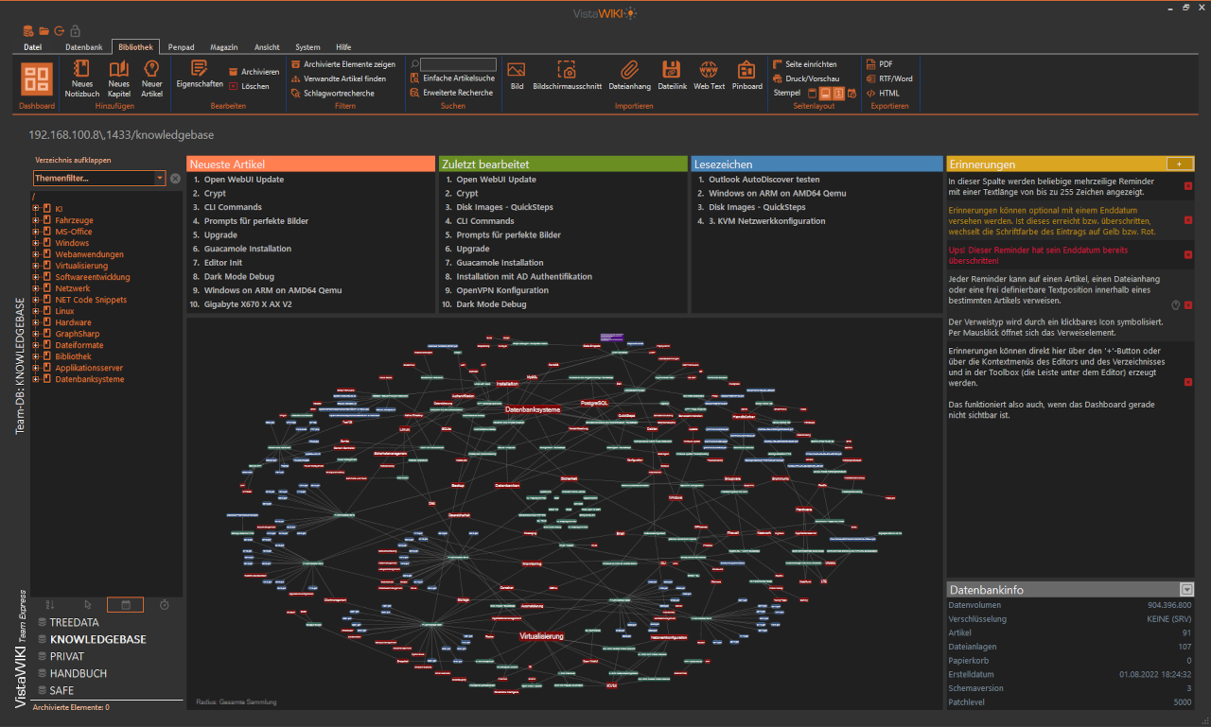
Task: Add a new chapter via Neues Kapitel
Action: point(118,78)
